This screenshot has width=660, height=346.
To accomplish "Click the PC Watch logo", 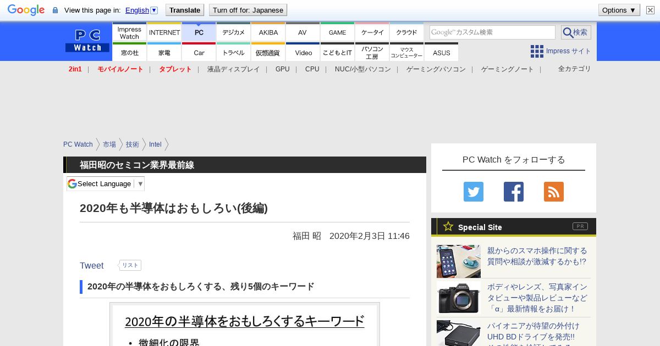I will pos(87,41).
